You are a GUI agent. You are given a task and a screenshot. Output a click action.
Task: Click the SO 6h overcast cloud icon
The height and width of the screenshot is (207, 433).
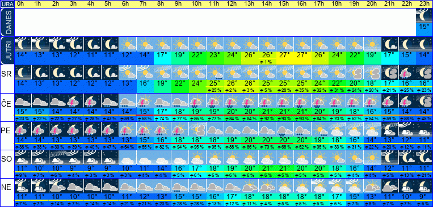click(x=128, y=158)
